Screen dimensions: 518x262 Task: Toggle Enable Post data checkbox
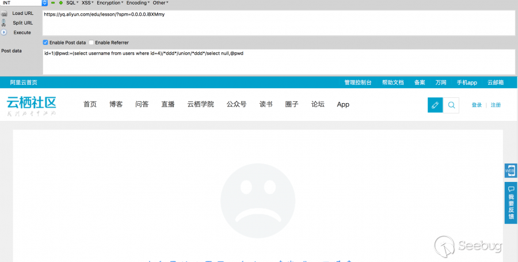pyautogui.click(x=45, y=42)
